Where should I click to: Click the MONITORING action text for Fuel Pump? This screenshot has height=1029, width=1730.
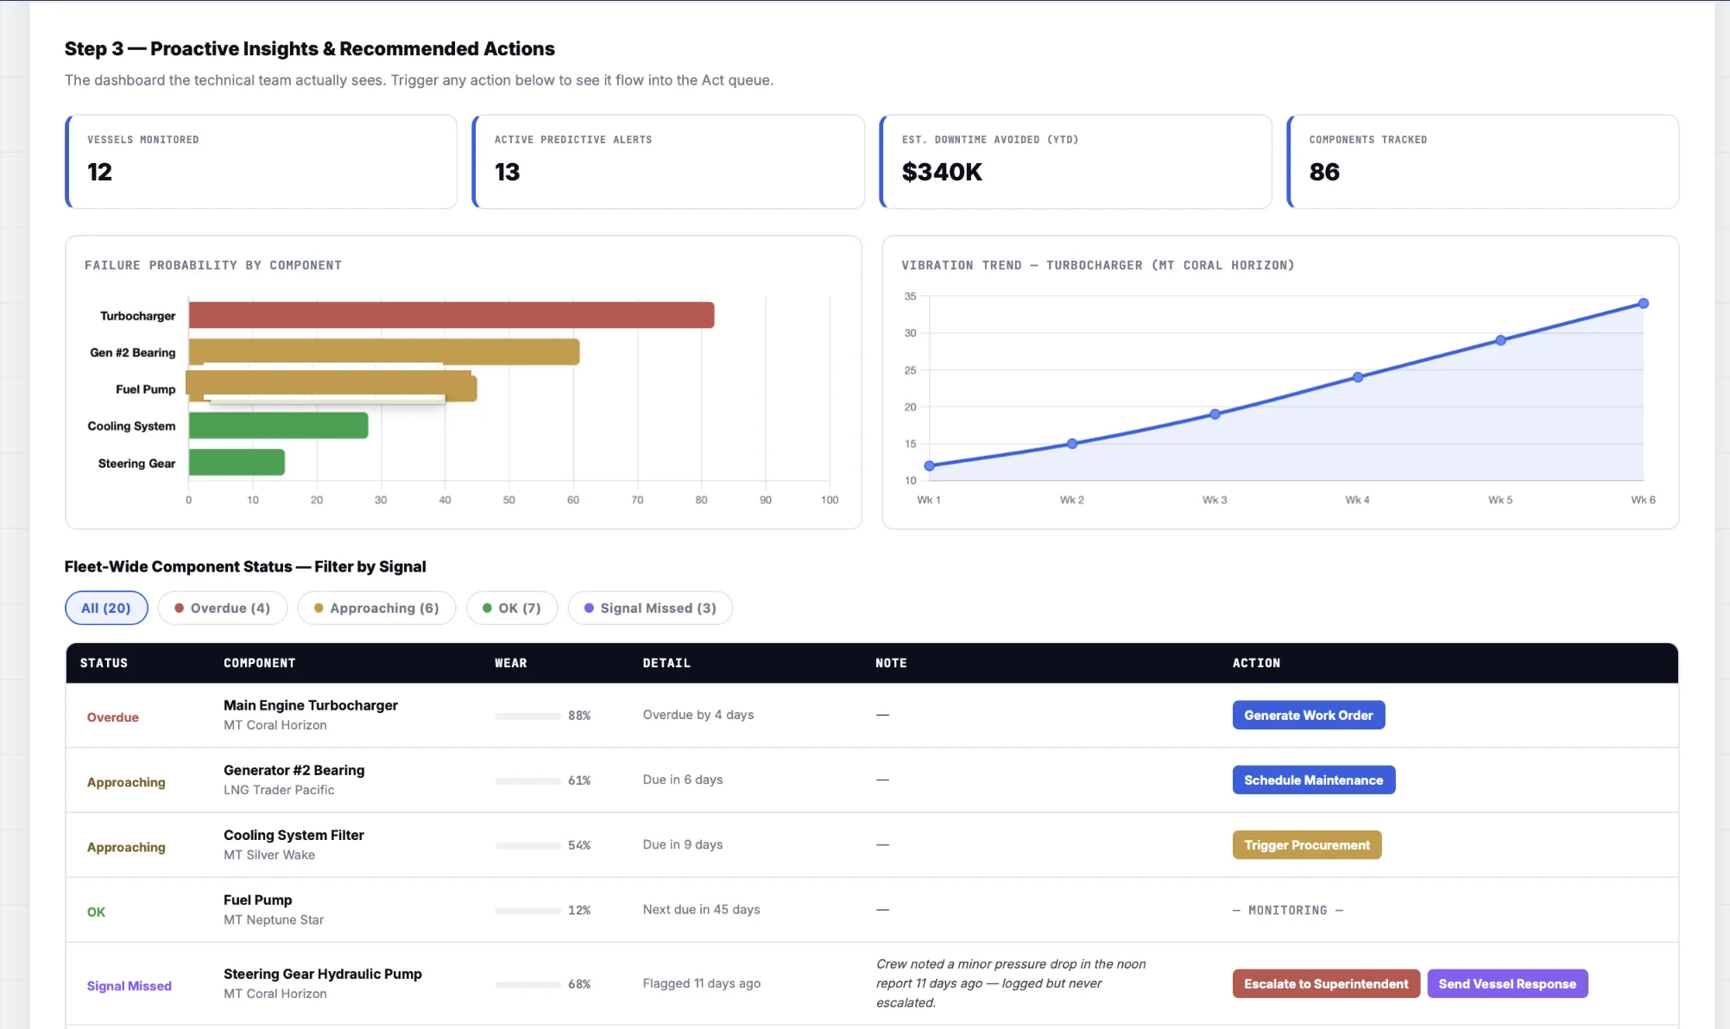[1287, 910]
